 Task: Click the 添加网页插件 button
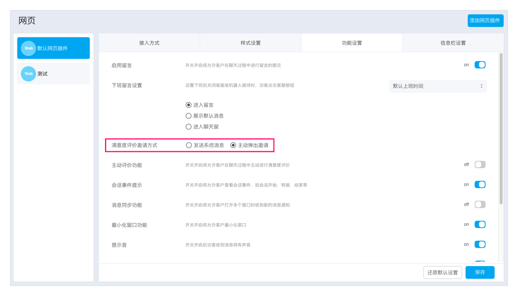pos(485,20)
